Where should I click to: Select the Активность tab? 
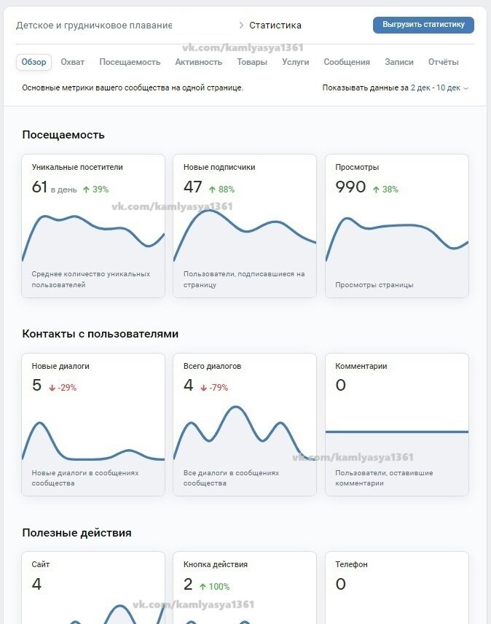[x=198, y=62]
